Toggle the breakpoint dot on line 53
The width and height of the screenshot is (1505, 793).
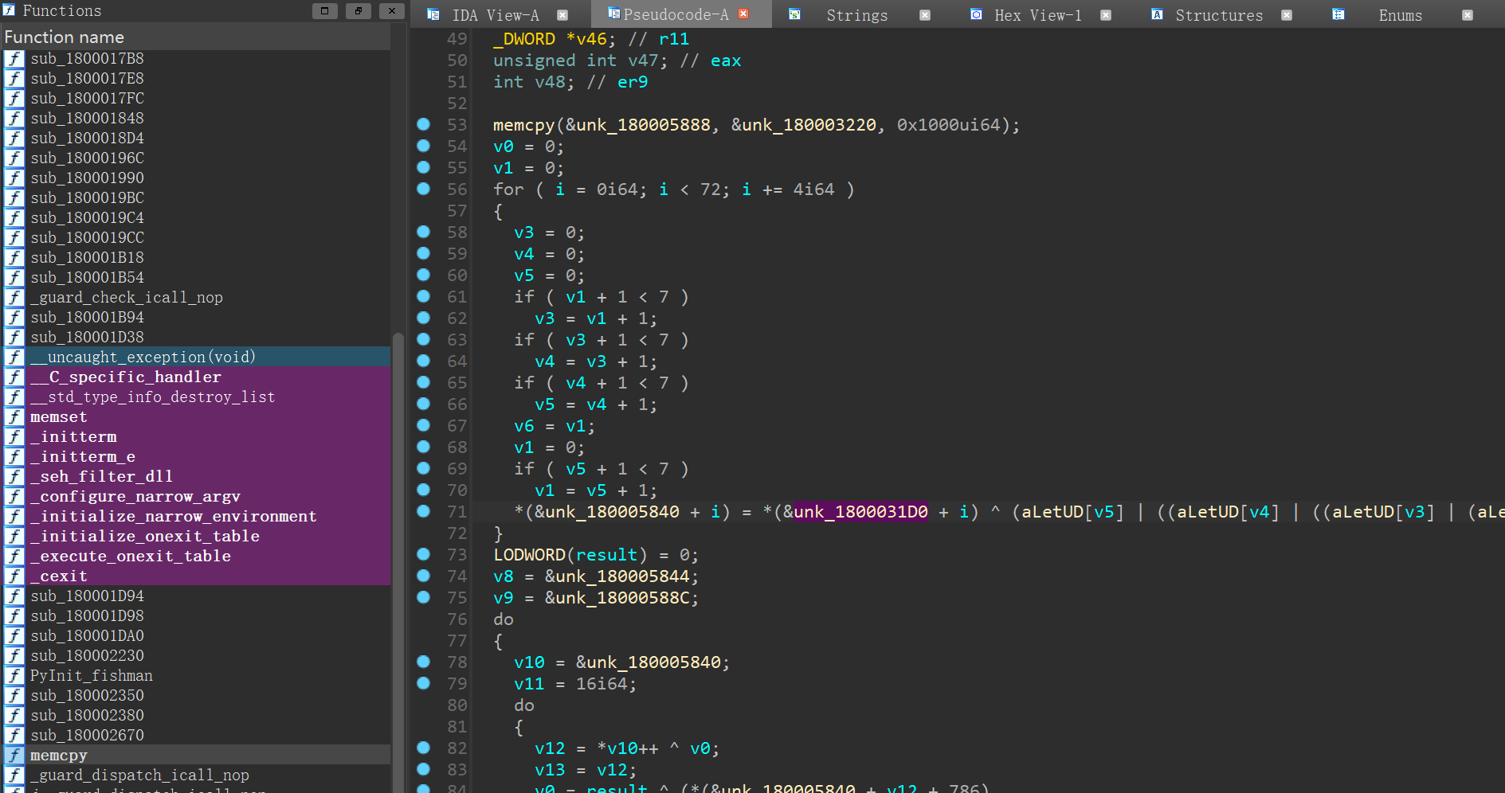tap(424, 124)
